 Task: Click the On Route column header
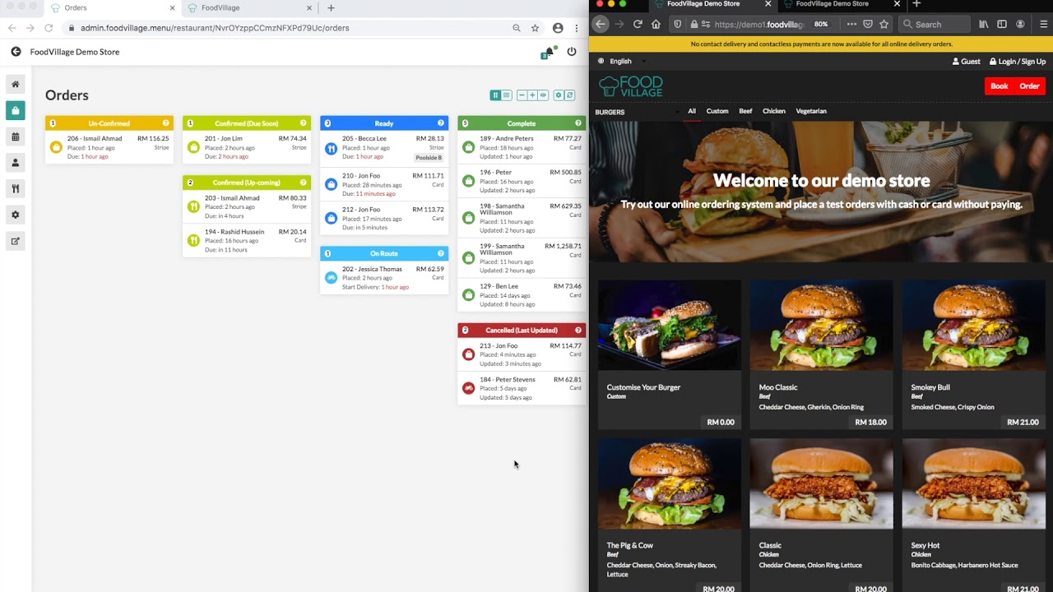point(384,253)
